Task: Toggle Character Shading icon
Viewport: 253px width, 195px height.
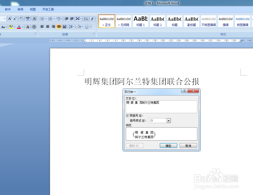Action: point(28,27)
